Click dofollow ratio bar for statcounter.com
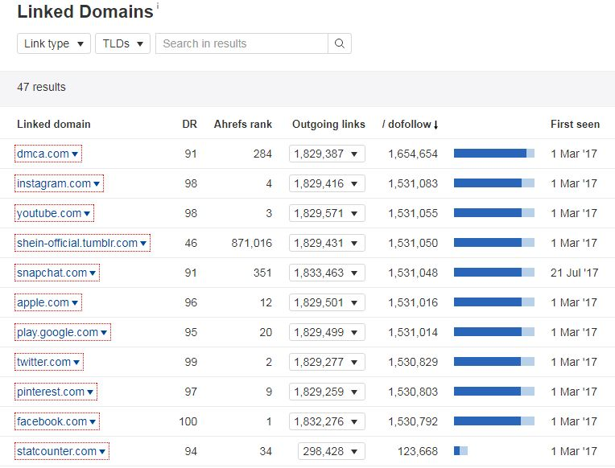This screenshot has width=615, height=468. pyautogui.click(x=461, y=451)
